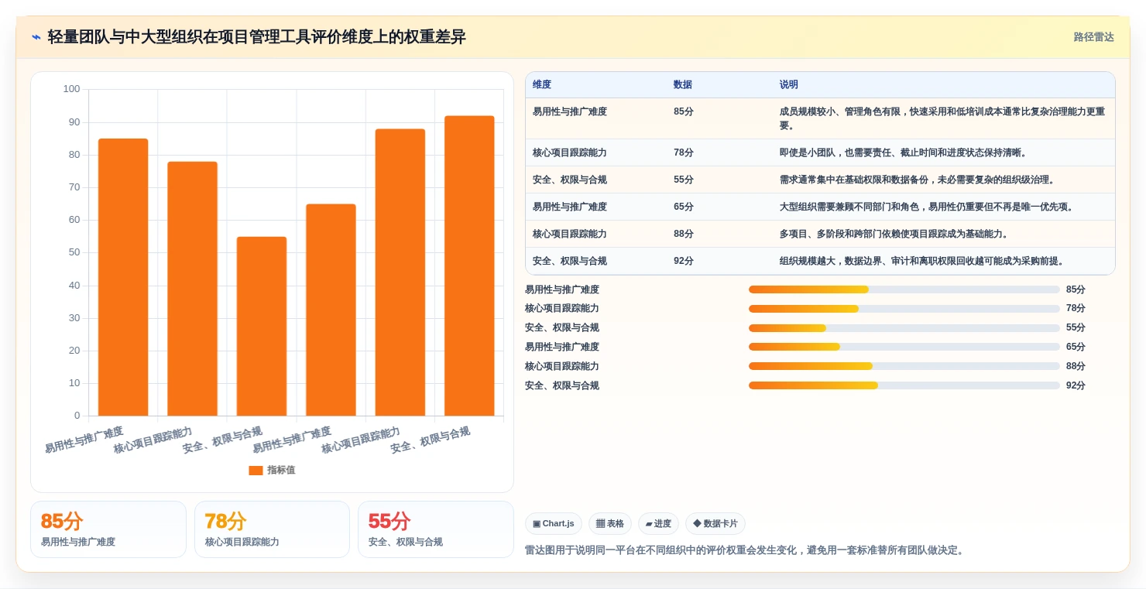Open the 进度 chip
Screen dimensions: 1146x589
(658, 524)
